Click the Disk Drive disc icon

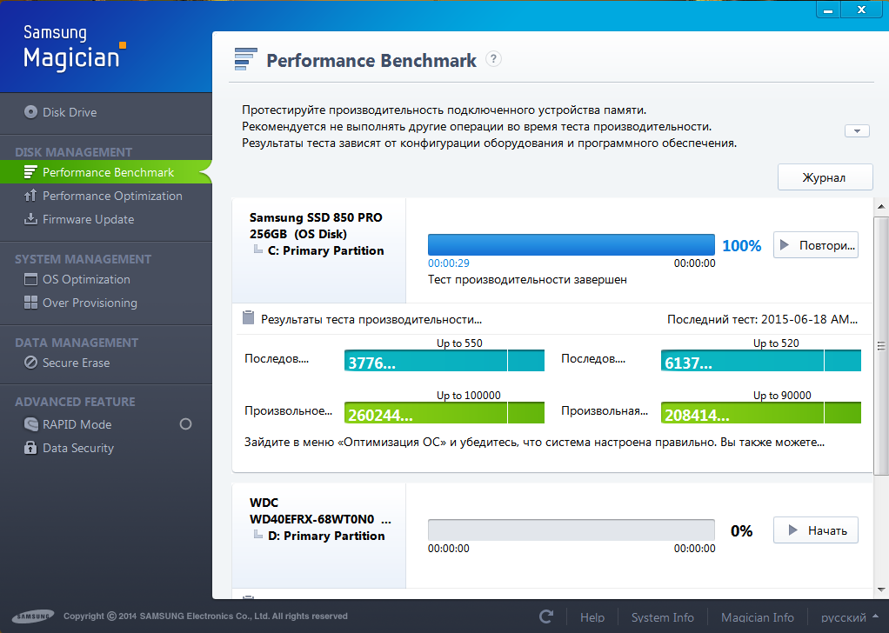point(30,111)
